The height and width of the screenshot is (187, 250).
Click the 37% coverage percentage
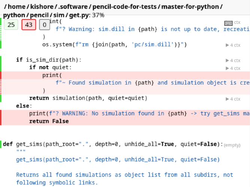click(98, 15)
